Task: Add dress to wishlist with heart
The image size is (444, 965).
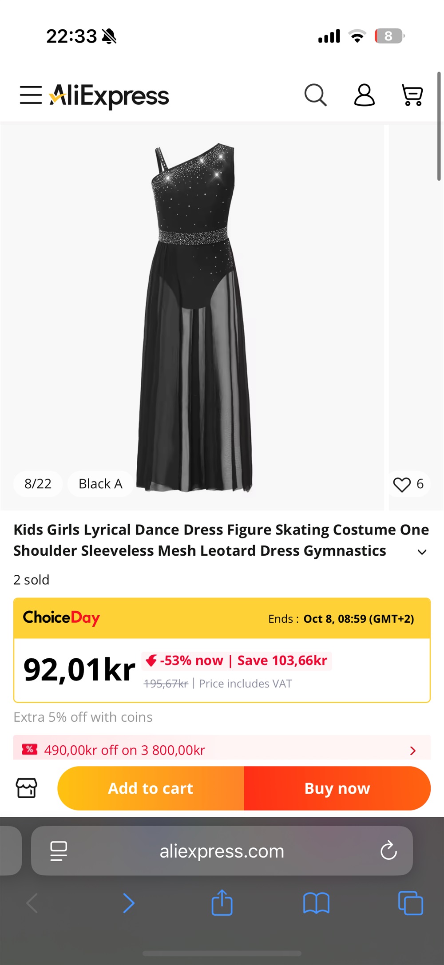Action: tap(402, 484)
